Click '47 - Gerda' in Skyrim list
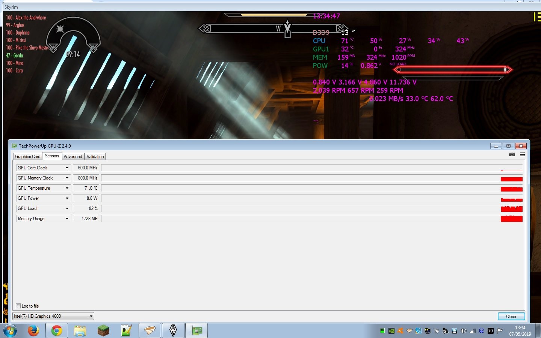This screenshot has height=338, width=541. [14, 56]
